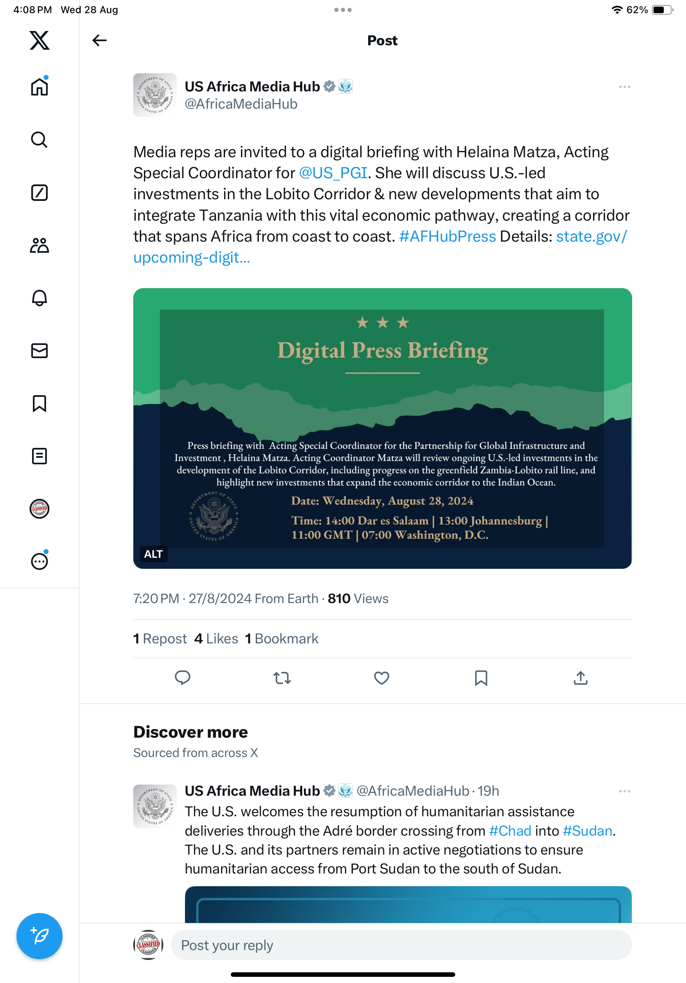Viewport: 686px width, 983px height.
Task: Bookmark the press briefing post
Action: (x=481, y=678)
